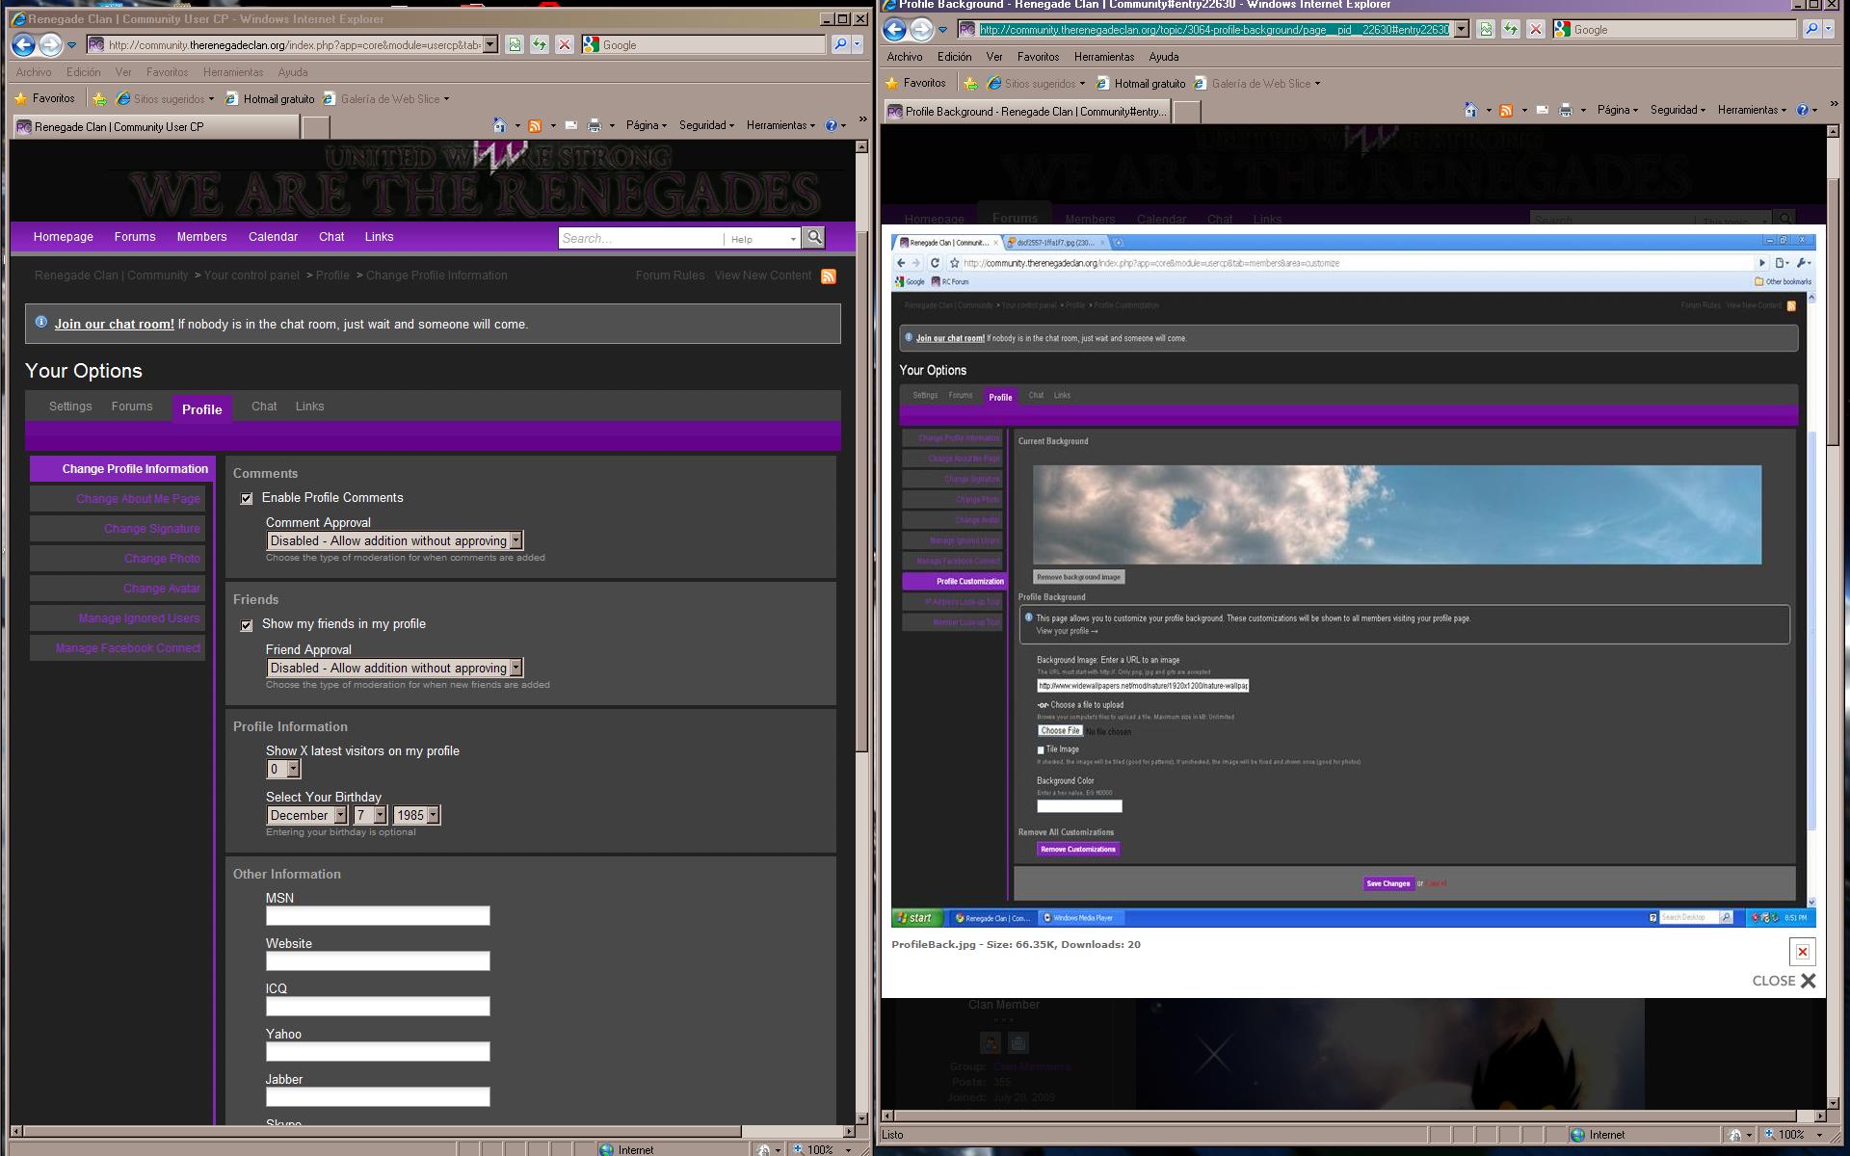Click the Home icon in User CP window
The width and height of the screenshot is (1850, 1156).
[x=499, y=125]
